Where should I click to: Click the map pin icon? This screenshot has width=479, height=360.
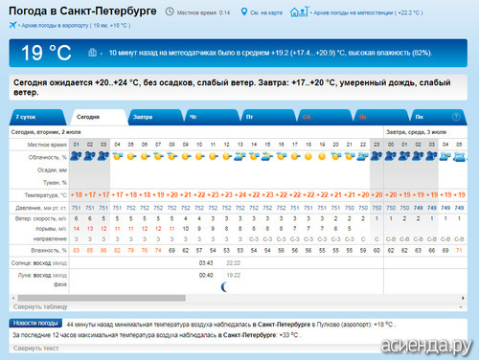[x=244, y=12]
